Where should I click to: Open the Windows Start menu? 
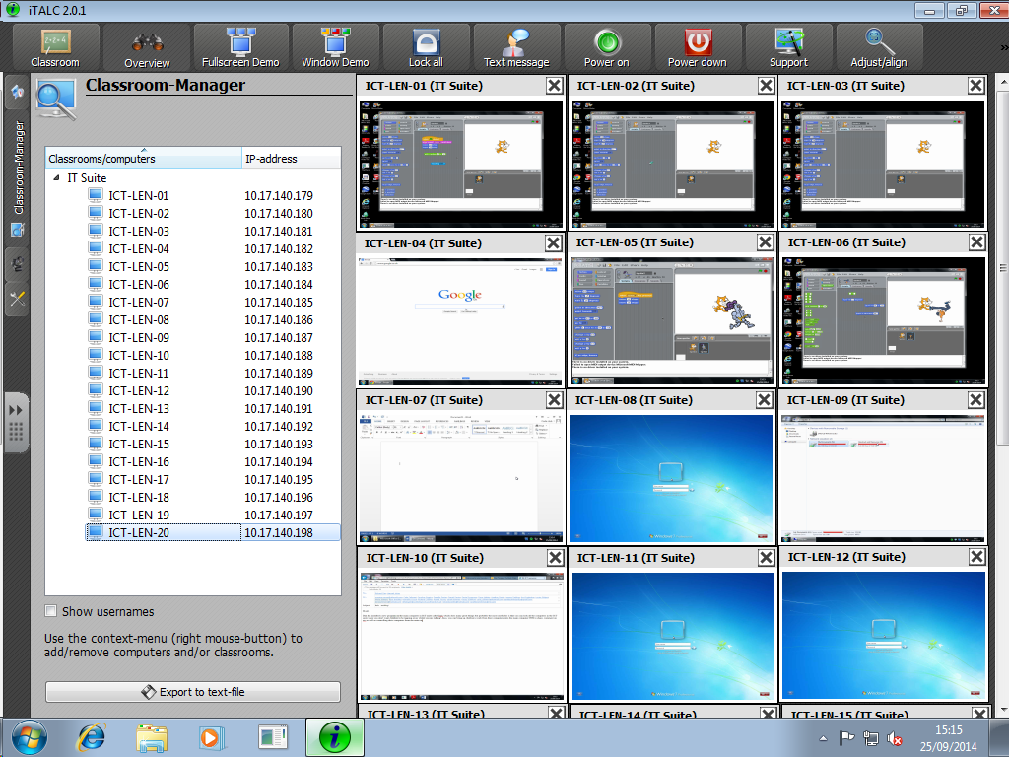[x=29, y=737]
